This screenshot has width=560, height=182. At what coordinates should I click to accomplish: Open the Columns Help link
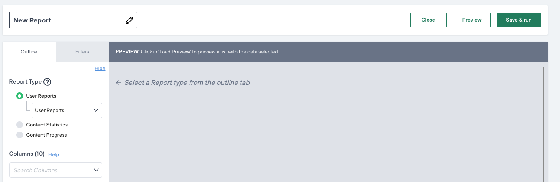click(54, 154)
